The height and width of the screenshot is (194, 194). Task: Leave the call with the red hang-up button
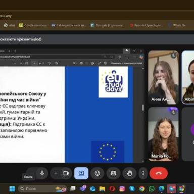(x=159, y=173)
